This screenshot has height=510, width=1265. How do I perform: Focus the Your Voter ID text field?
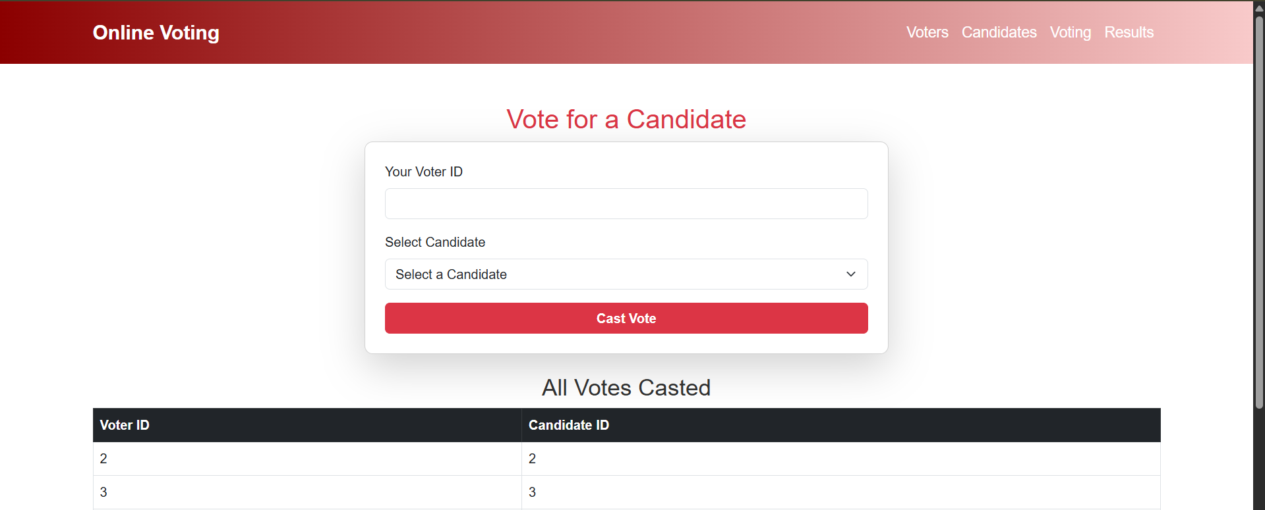626,203
